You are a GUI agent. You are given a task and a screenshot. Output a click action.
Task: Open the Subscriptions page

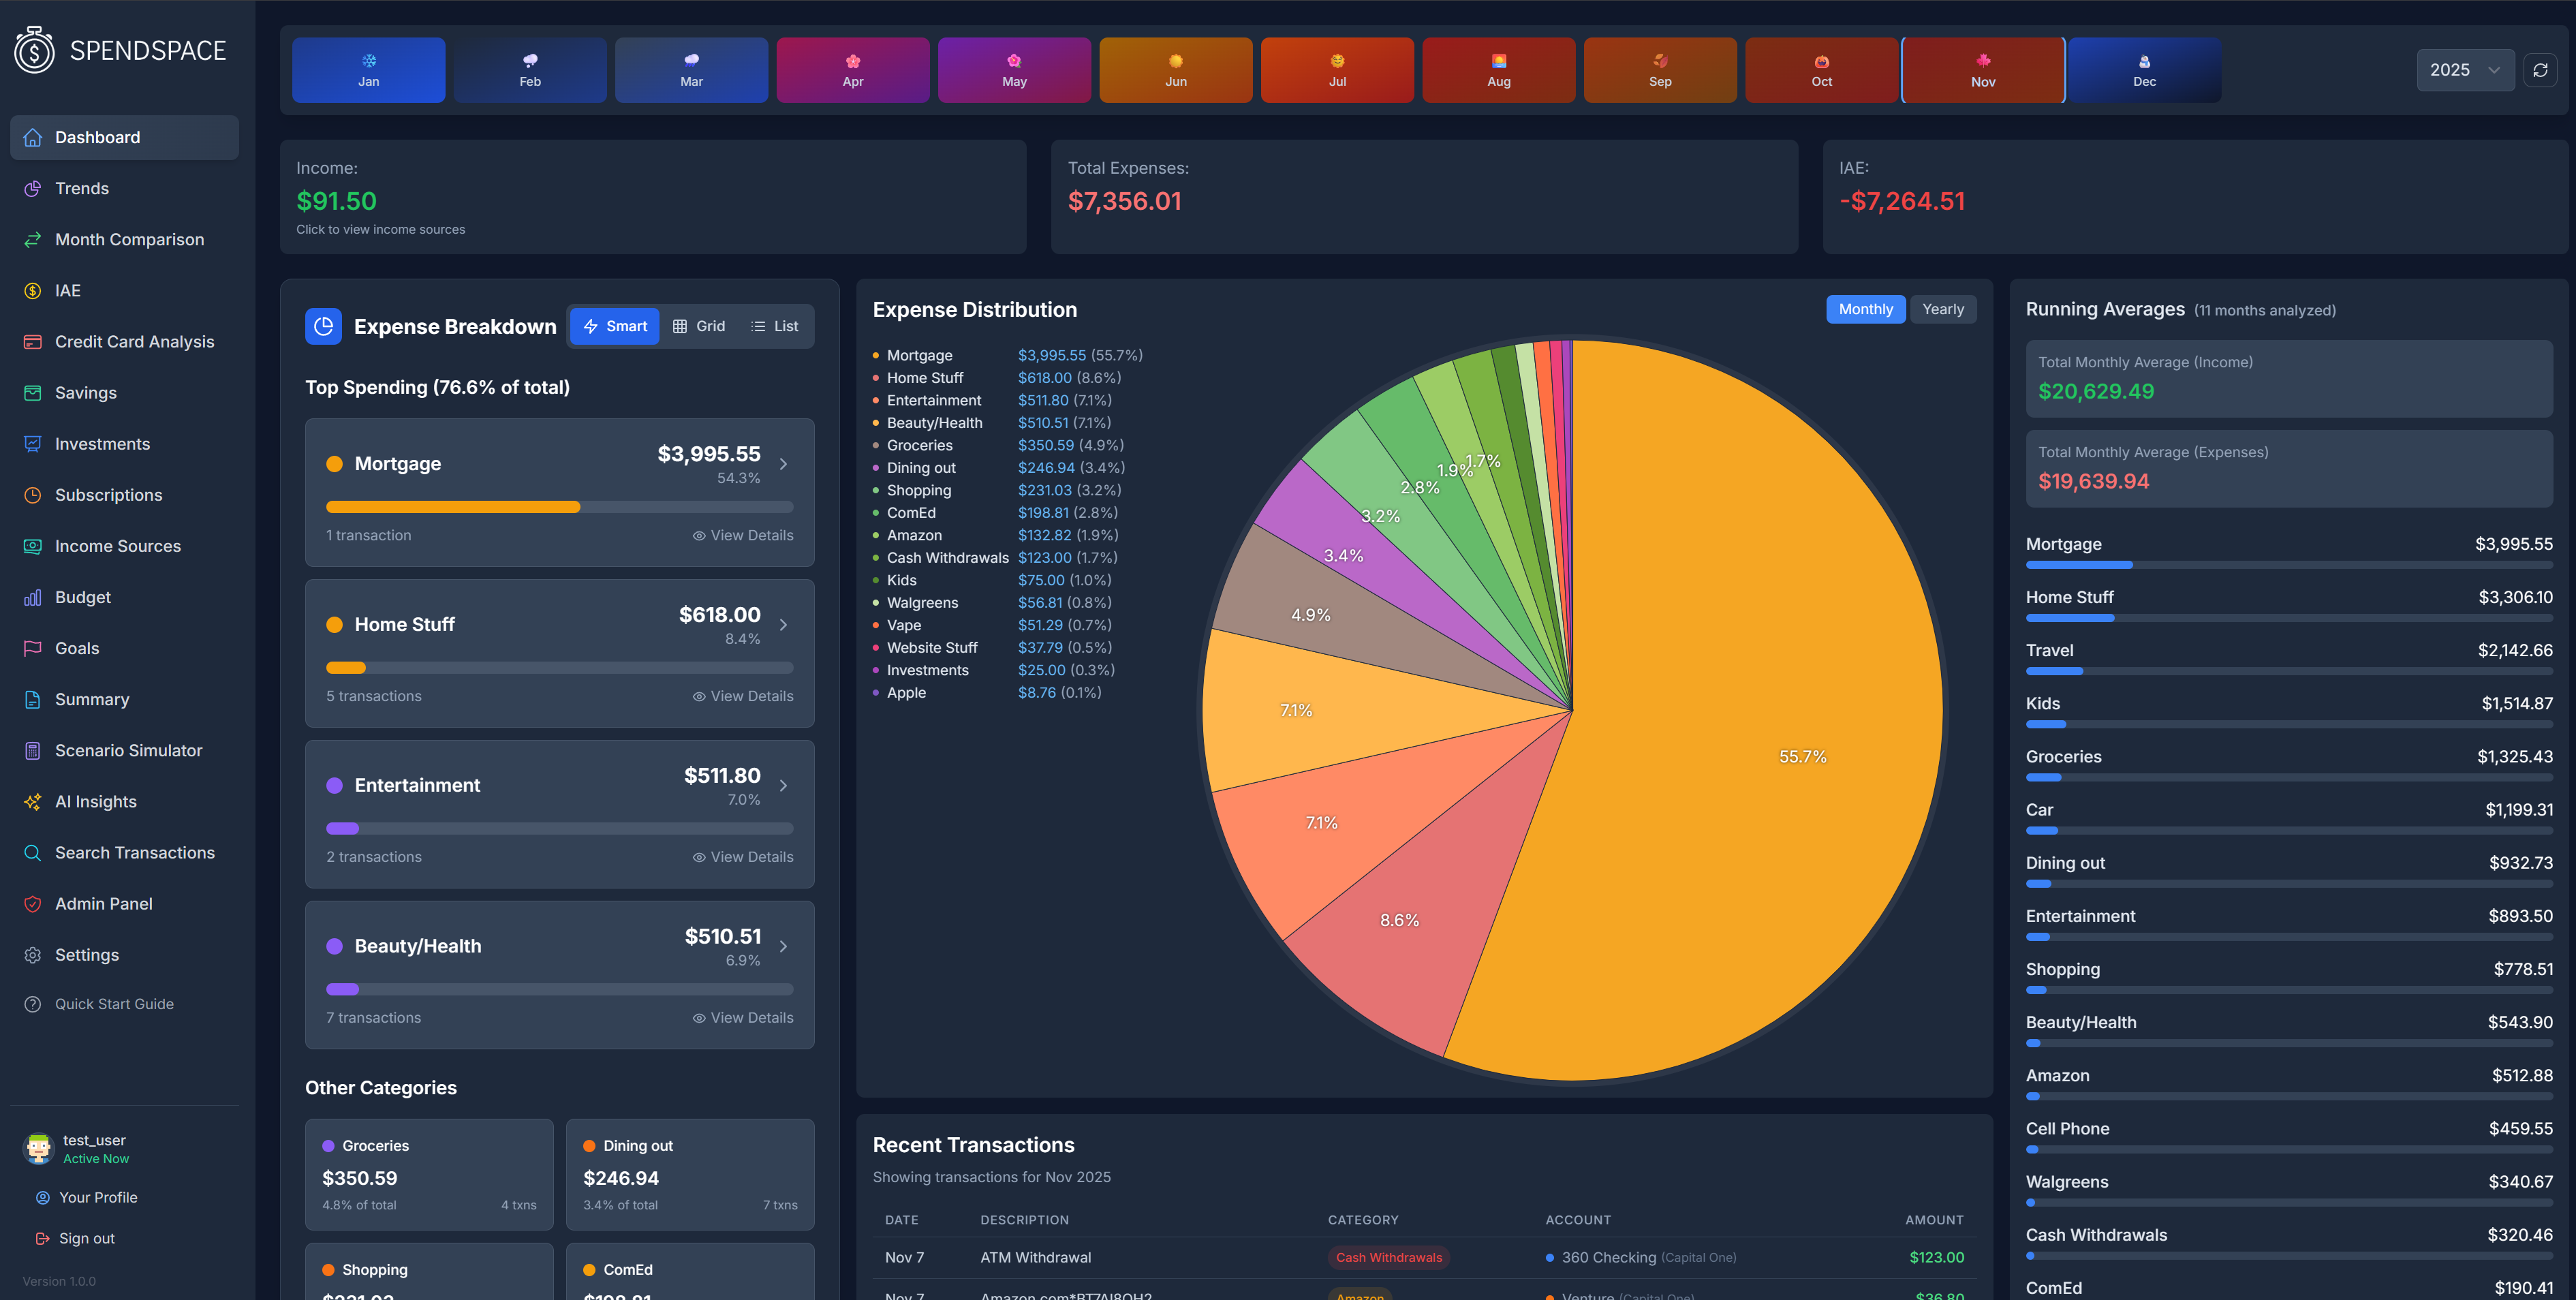click(108, 494)
